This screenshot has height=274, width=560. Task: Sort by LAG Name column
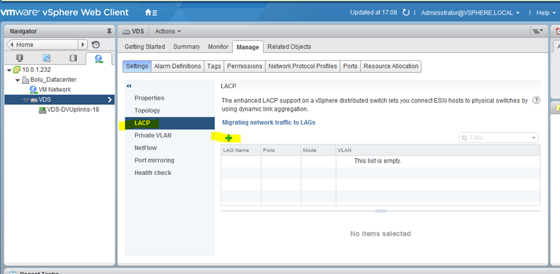(x=241, y=151)
